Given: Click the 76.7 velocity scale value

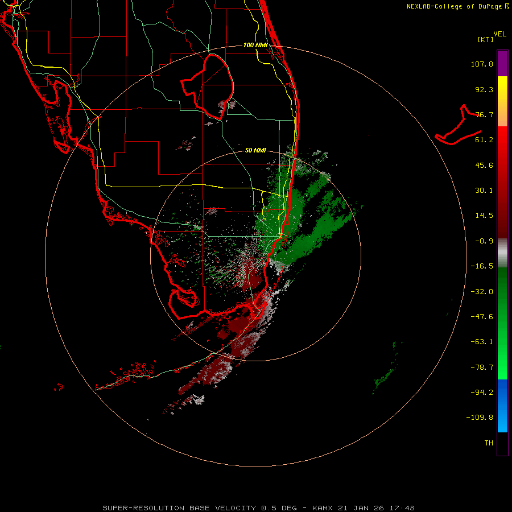Looking at the screenshot, I should 484,114.
